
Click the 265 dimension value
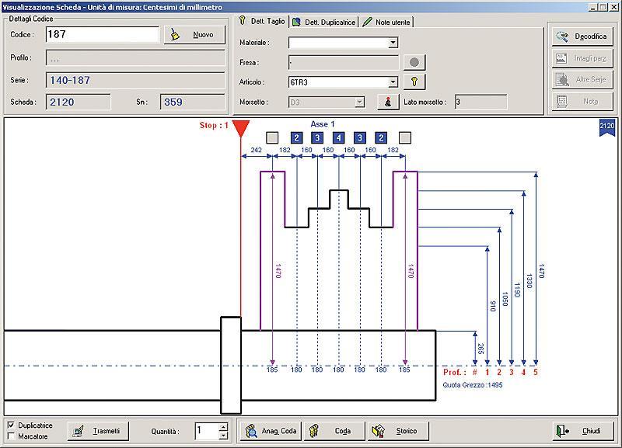(480, 349)
